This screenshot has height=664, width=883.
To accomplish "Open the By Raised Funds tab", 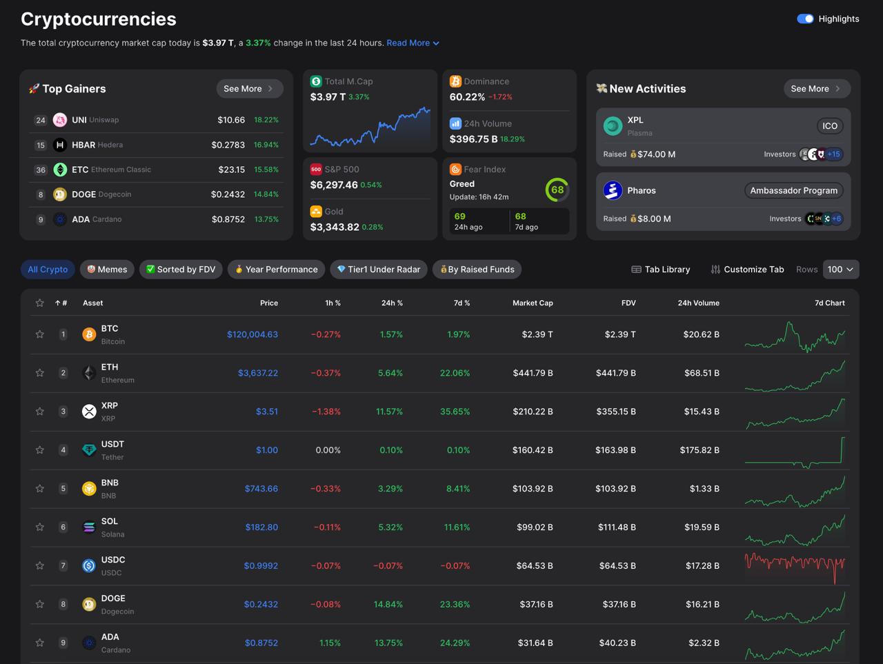I will (477, 270).
